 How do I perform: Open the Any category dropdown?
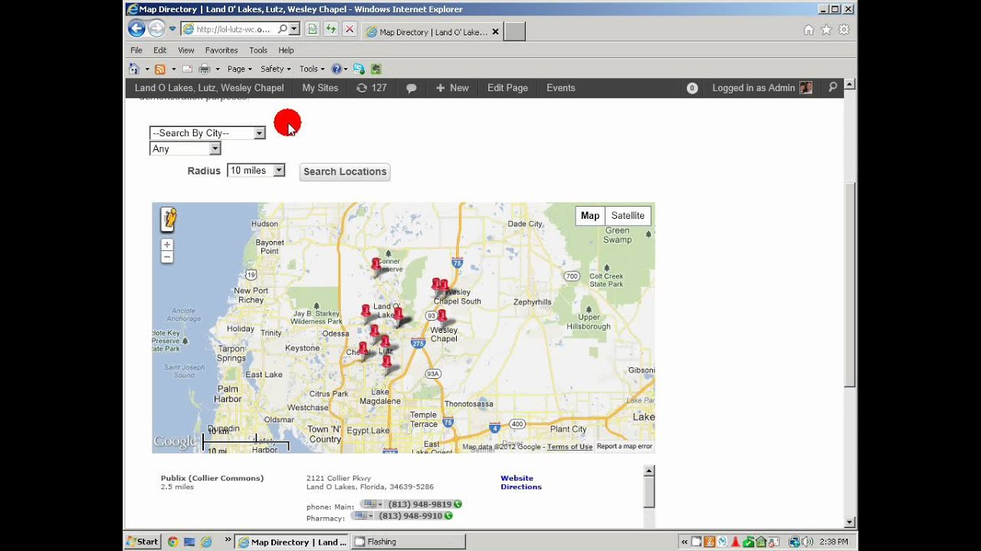185,148
